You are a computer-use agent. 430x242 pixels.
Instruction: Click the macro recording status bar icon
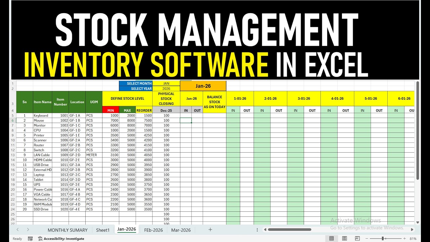[30, 239]
